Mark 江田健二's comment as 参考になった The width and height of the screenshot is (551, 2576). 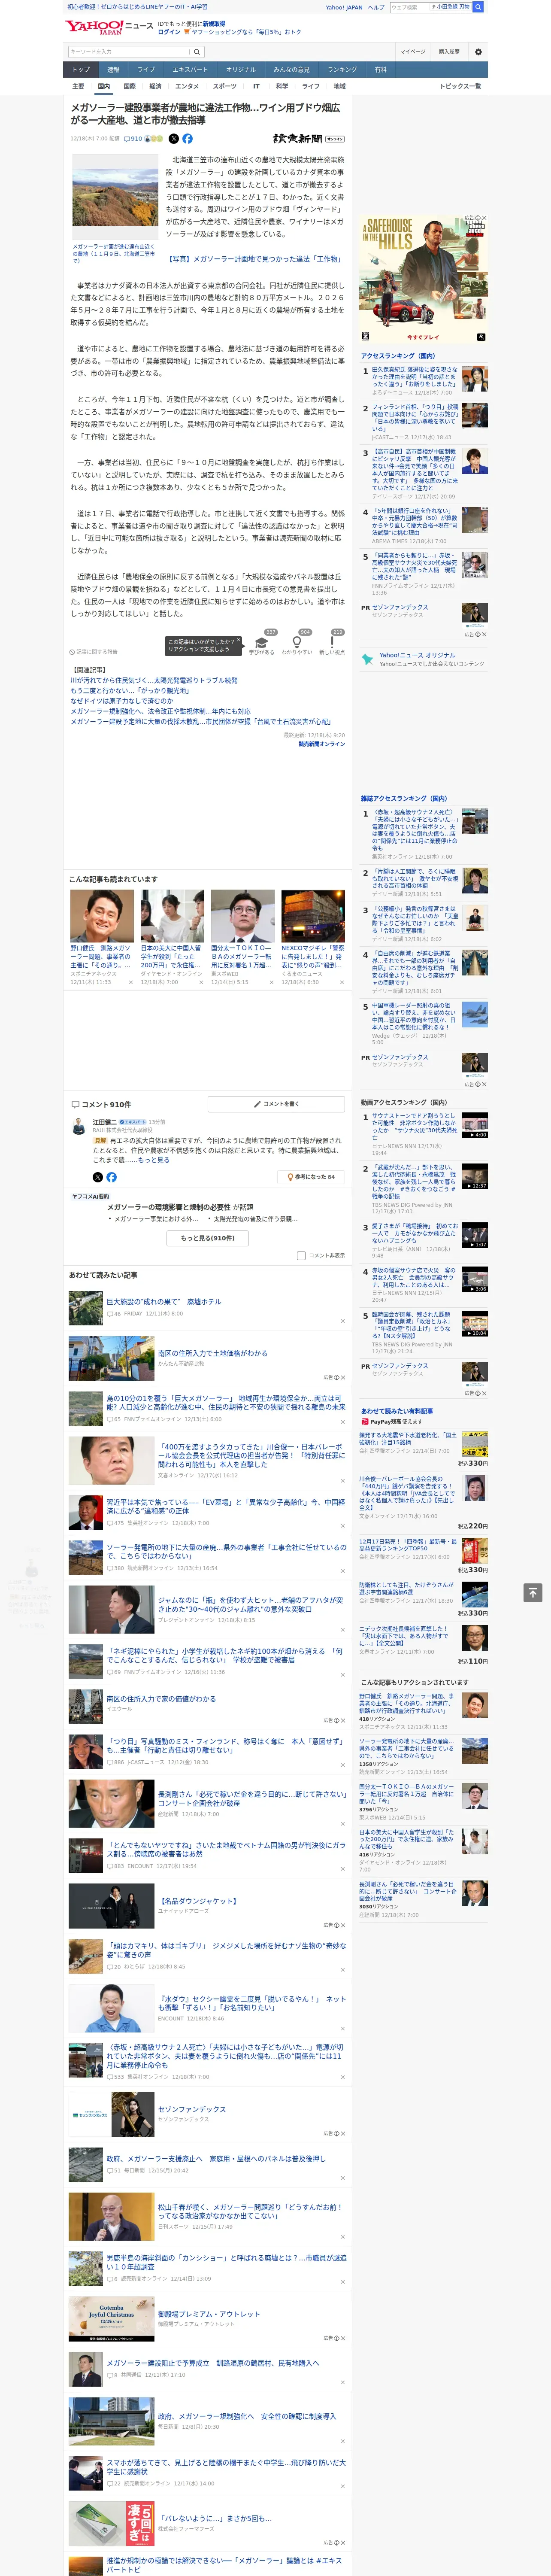[x=312, y=1177]
